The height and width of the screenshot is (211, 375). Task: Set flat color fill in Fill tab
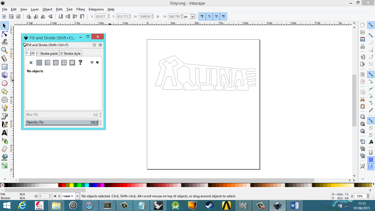coord(39,63)
